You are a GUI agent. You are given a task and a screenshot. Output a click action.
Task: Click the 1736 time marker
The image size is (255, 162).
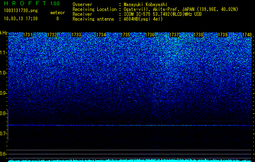coord(150,35)
